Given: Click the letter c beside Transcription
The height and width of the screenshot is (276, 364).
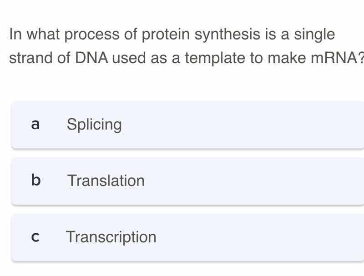Looking at the screenshot, I should 35,237.
